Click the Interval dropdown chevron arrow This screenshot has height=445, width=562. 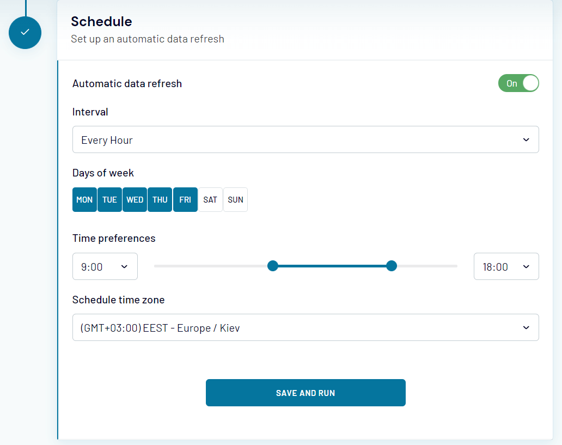click(x=526, y=140)
